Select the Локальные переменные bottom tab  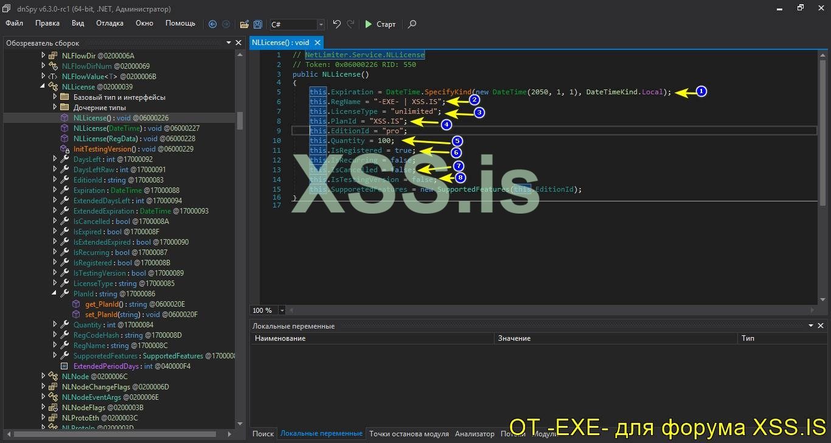click(321, 434)
